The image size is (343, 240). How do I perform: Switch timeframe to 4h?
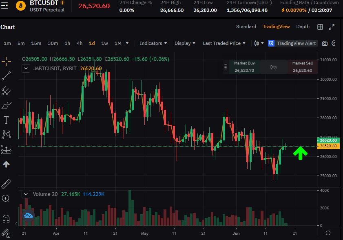(80, 43)
